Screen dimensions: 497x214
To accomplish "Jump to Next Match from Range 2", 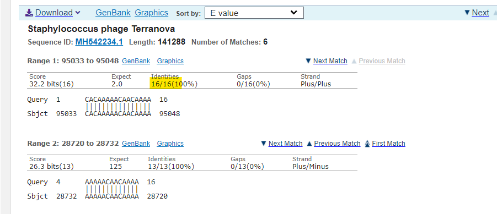I will [x=285, y=144].
